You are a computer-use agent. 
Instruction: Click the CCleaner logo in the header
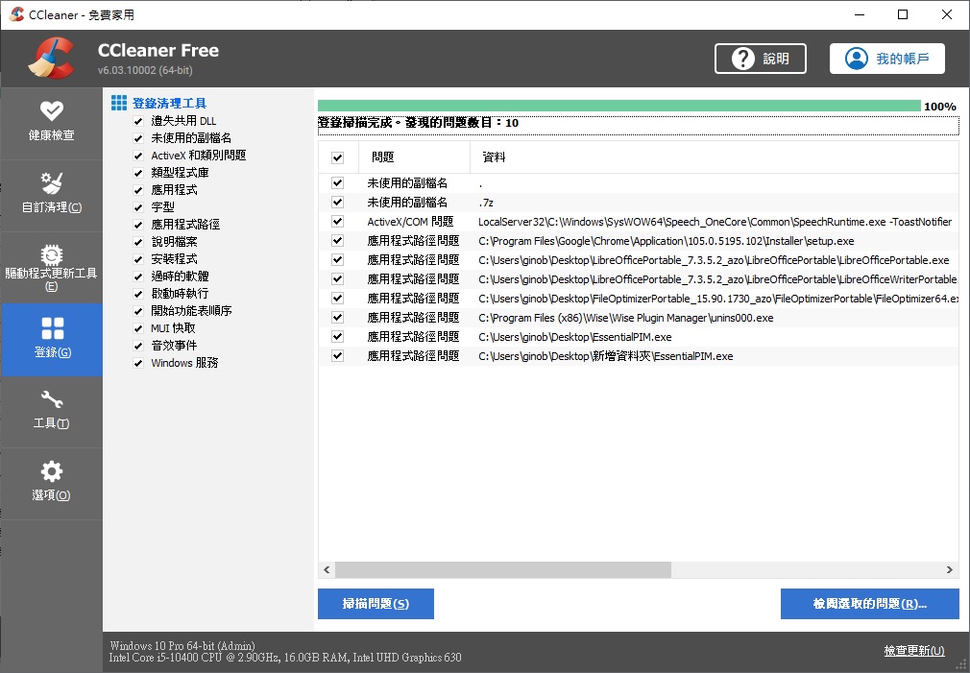pos(52,59)
